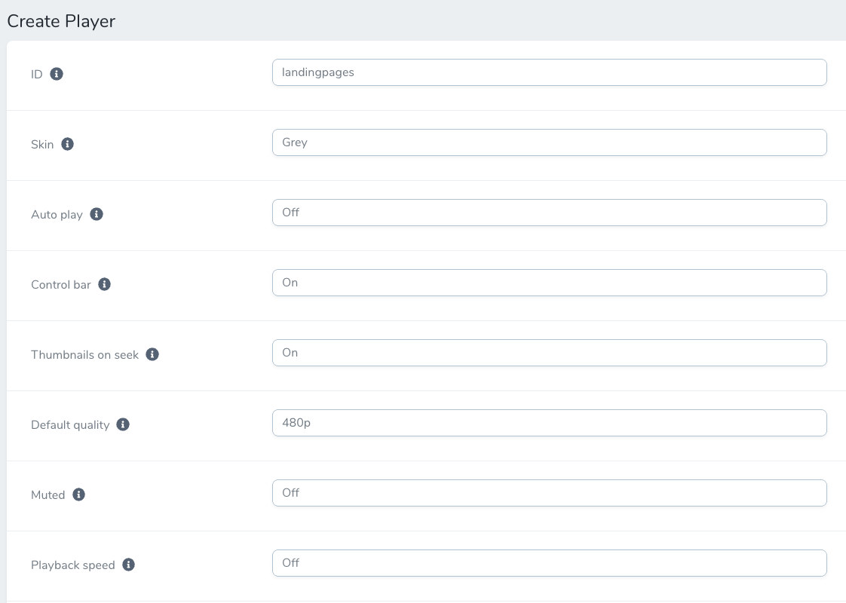
Task: Open the Control bar dropdown
Action: click(549, 283)
